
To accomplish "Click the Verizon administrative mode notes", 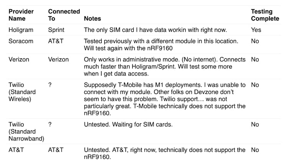I will coord(164,67).
